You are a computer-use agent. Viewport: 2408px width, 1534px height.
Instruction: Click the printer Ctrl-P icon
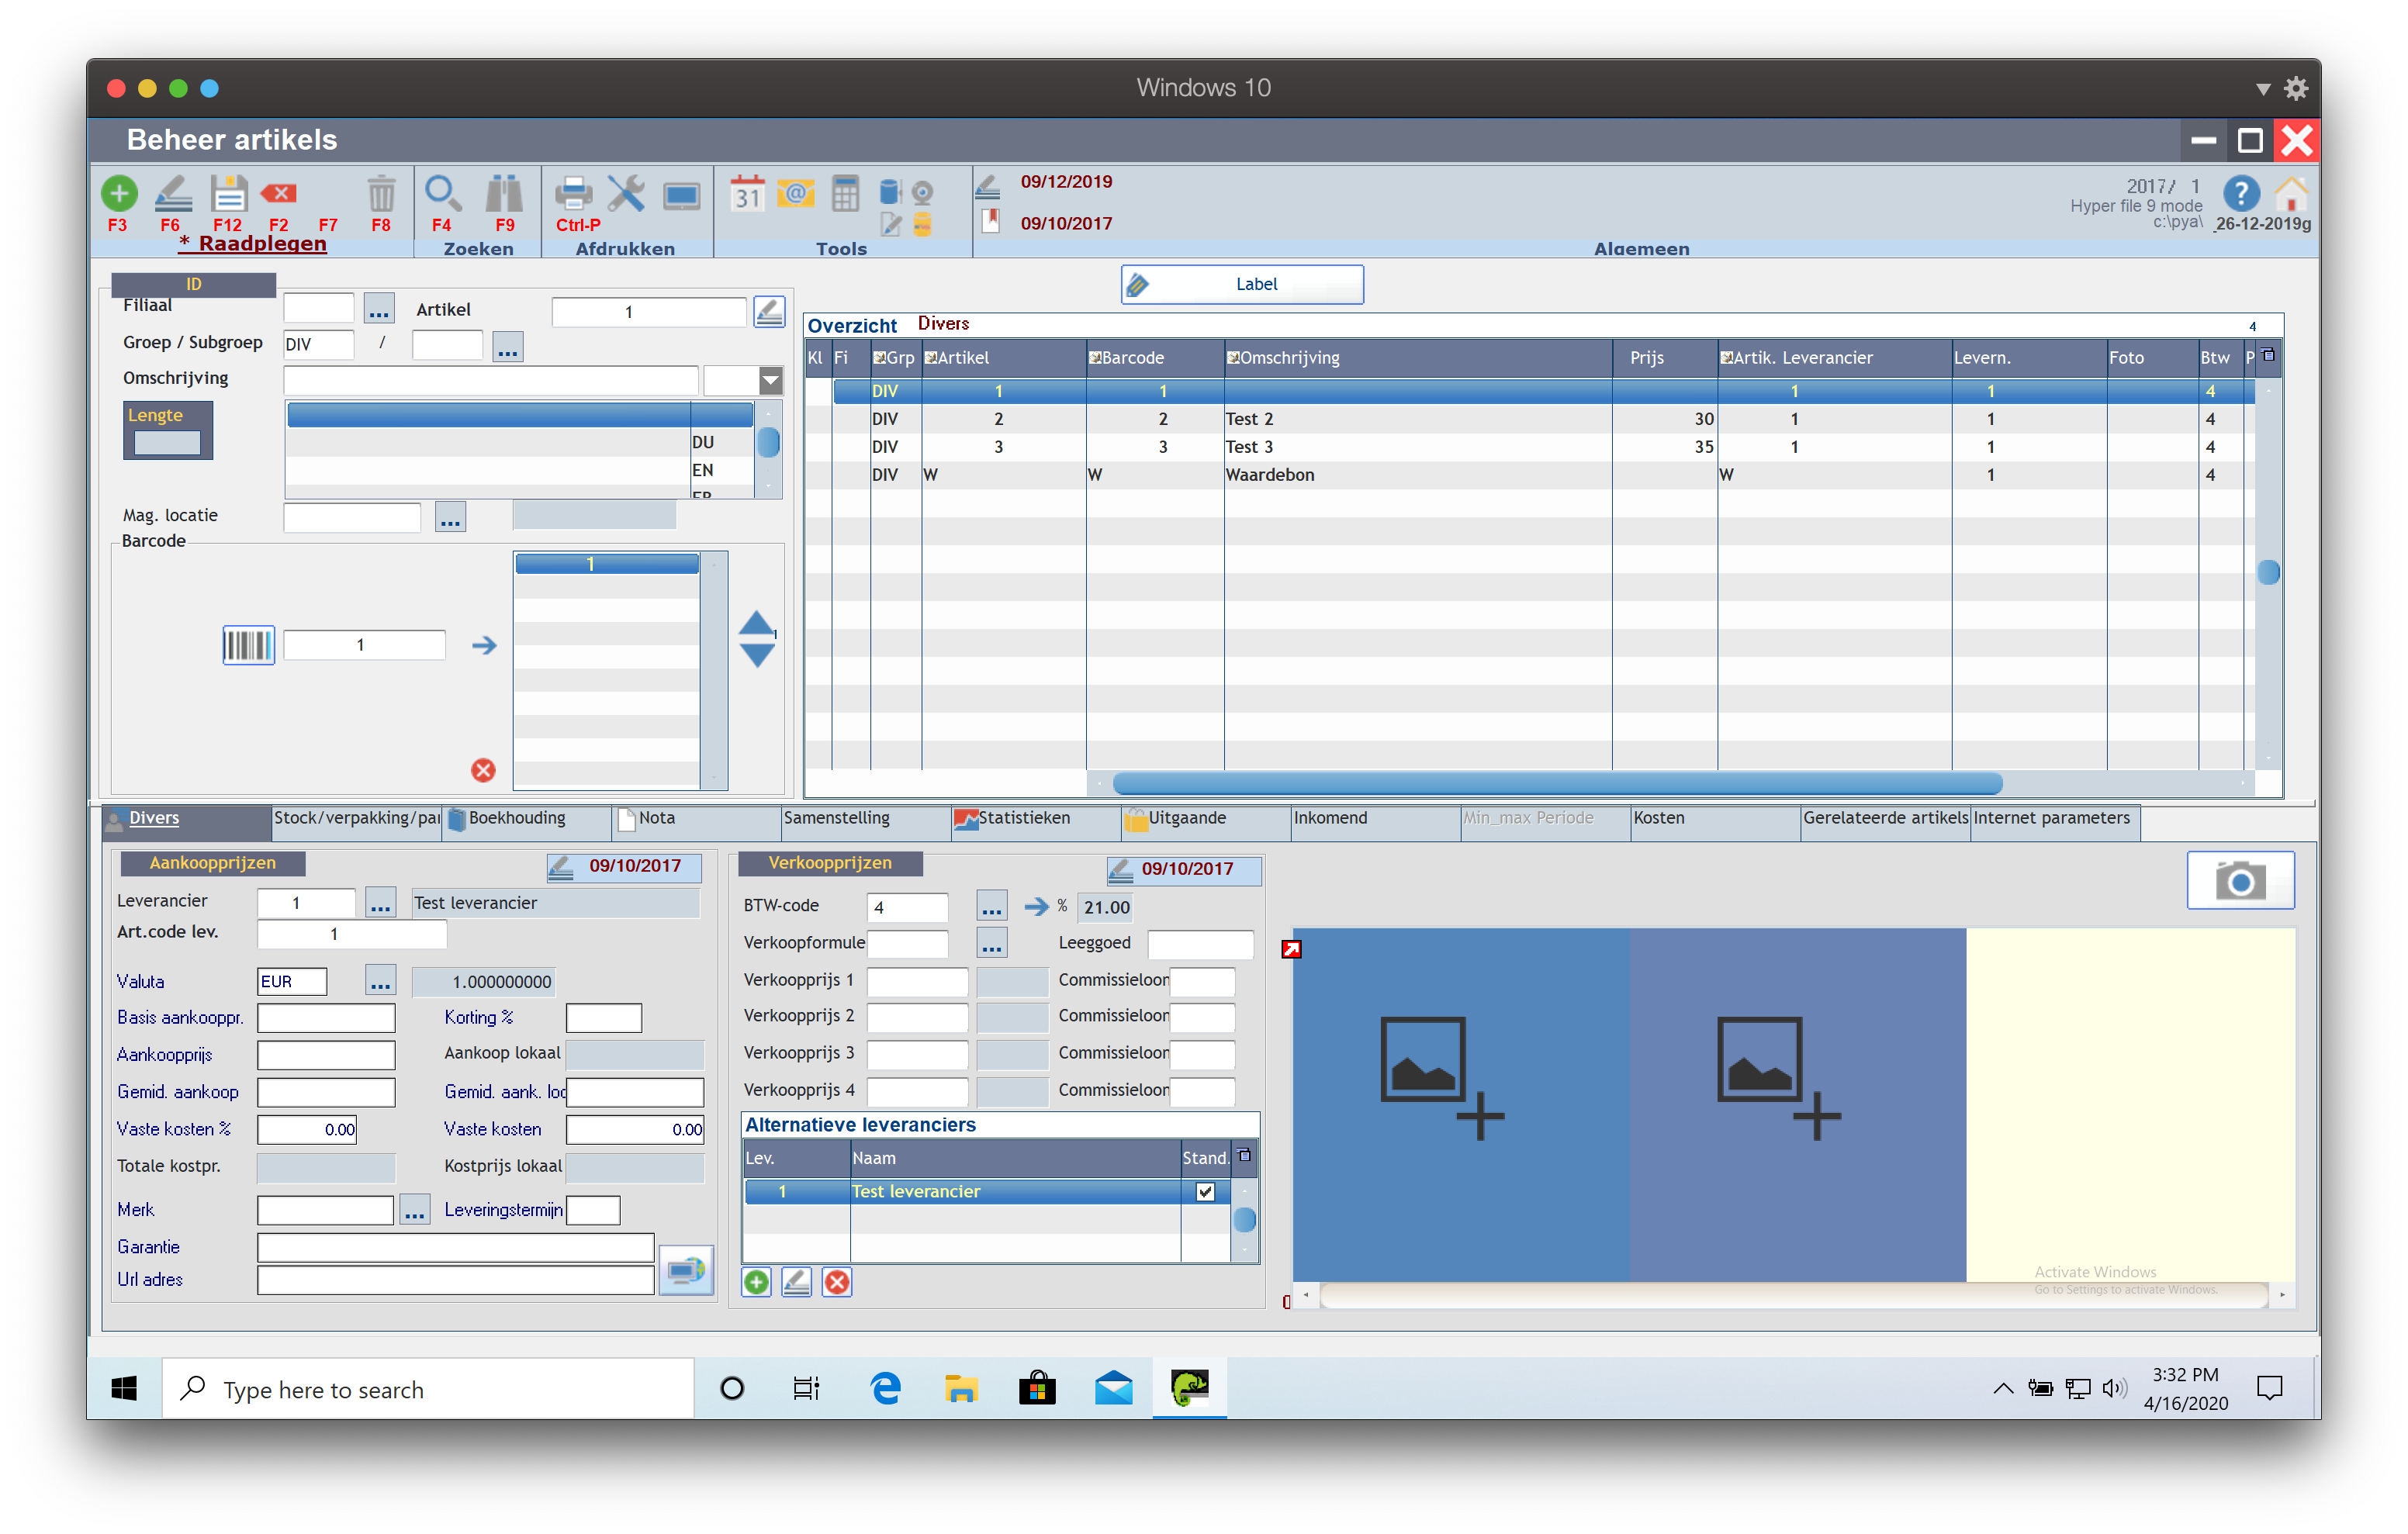point(573,193)
